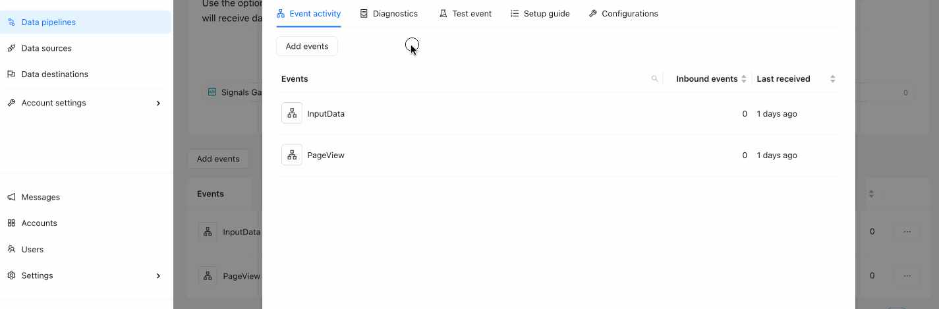The width and height of the screenshot is (939, 309).
Task: Click the background Add events button
Action: click(218, 159)
